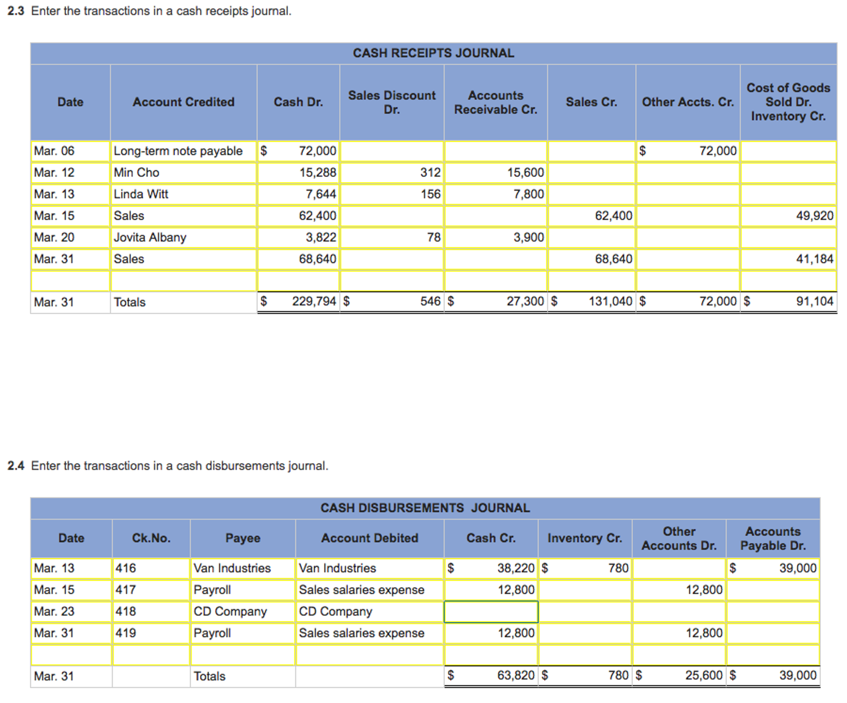Select the Jovita Albany account cell
The width and height of the screenshot is (847, 703).
(x=183, y=238)
